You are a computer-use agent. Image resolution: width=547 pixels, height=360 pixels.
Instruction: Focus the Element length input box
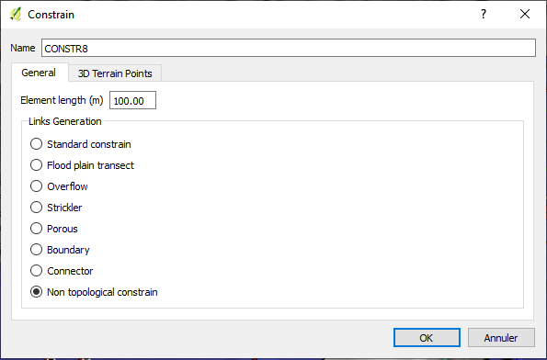(x=132, y=100)
